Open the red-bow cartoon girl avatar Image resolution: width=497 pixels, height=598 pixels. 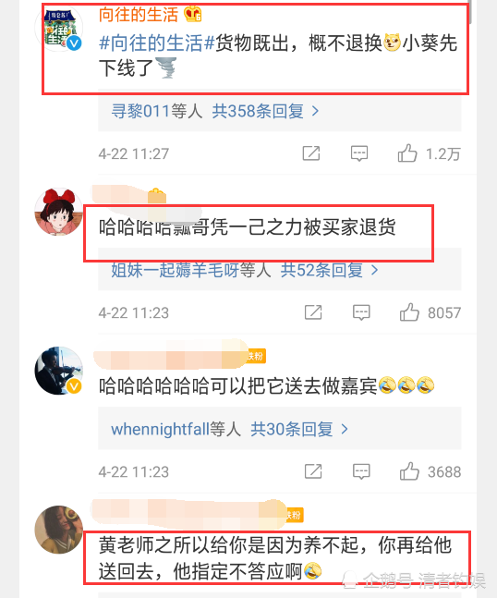tap(58, 212)
